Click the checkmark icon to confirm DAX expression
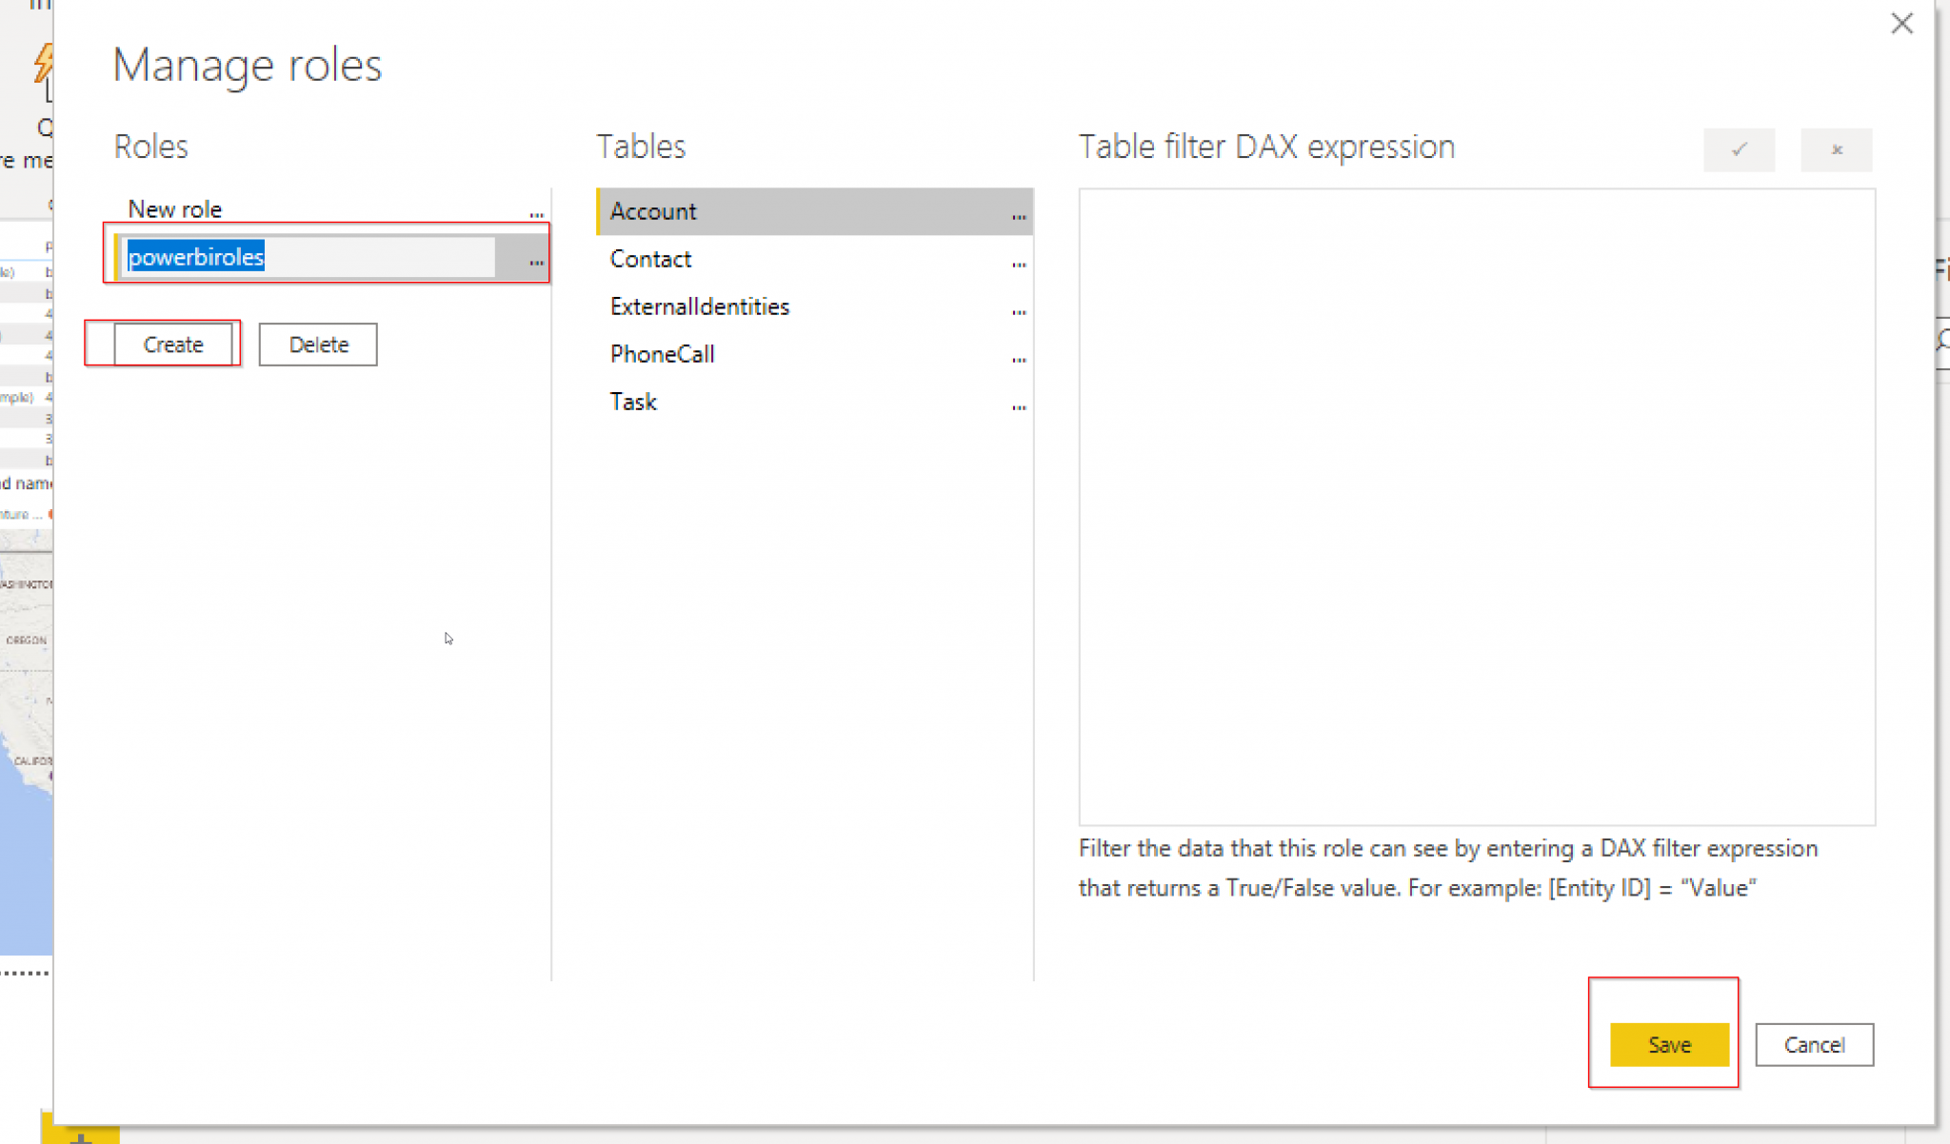Screen dimensions: 1950x1144 (x=1741, y=148)
